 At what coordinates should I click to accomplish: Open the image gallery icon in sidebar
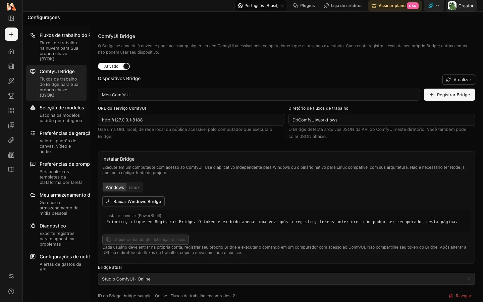tap(11, 125)
